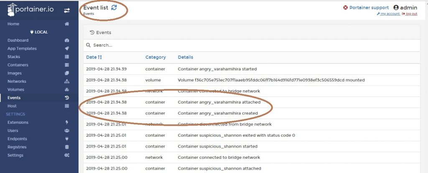The height and width of the screenshot is (173, 428).
Task: Open the Images sidebar item
Action: (x=15, y=73)
